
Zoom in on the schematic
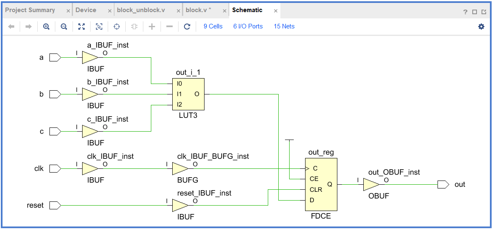click(x=46, y=27)
